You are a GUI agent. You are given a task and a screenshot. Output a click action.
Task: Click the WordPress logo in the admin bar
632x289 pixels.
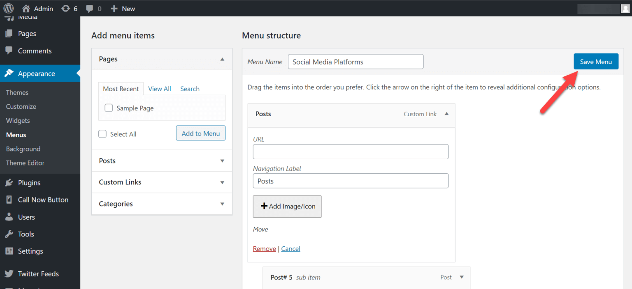(x=8, y=8)
